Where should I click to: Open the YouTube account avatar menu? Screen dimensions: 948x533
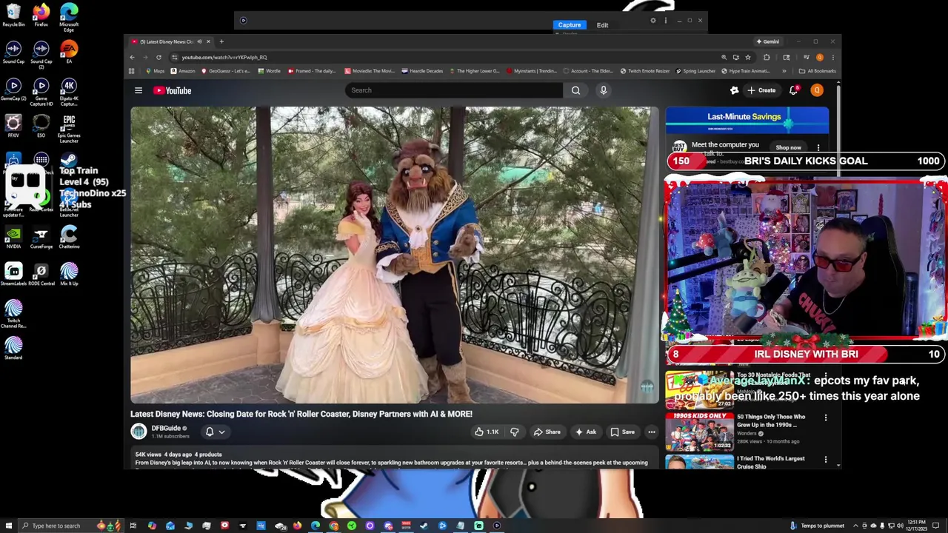[817, 90]
